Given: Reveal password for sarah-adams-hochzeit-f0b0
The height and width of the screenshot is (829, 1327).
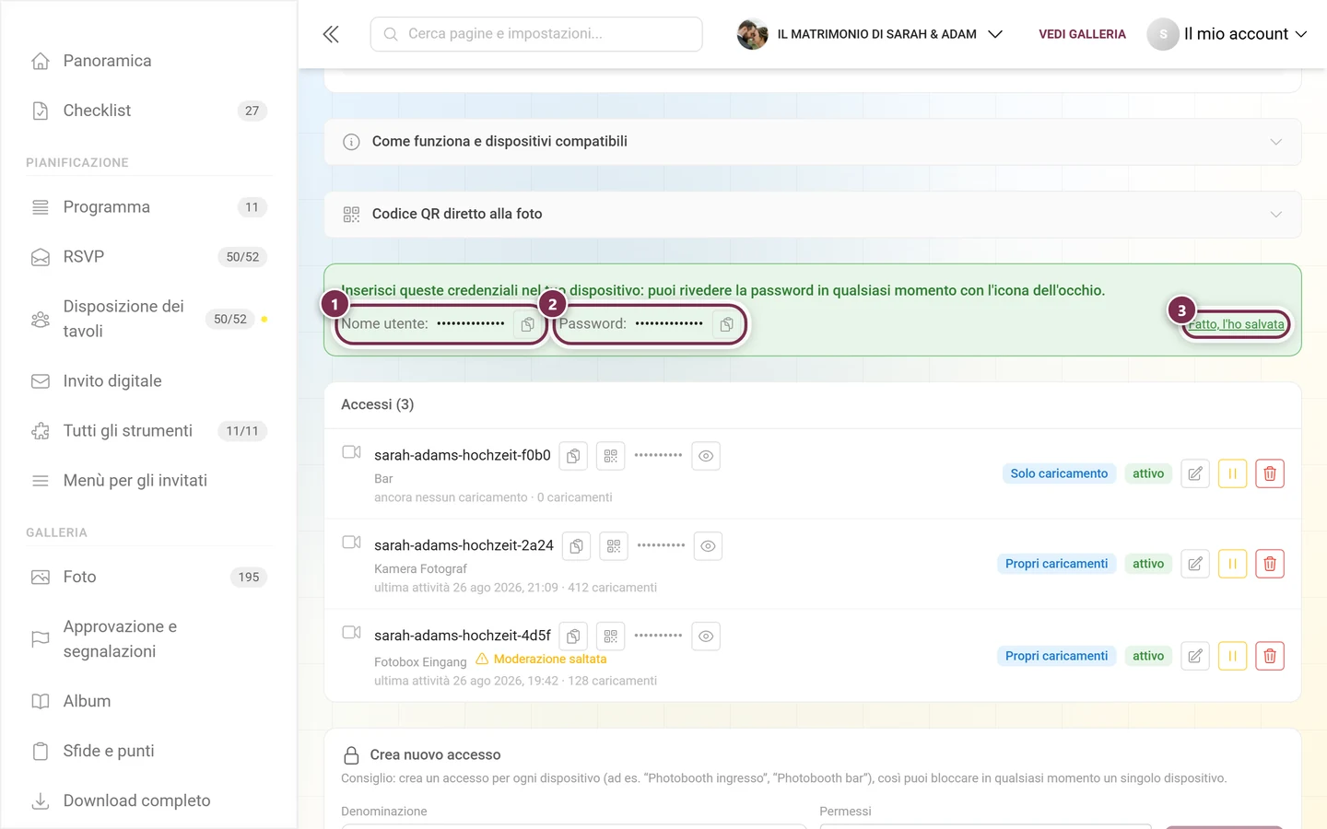Looking at the screenshot, I should (x=706, y=456).
